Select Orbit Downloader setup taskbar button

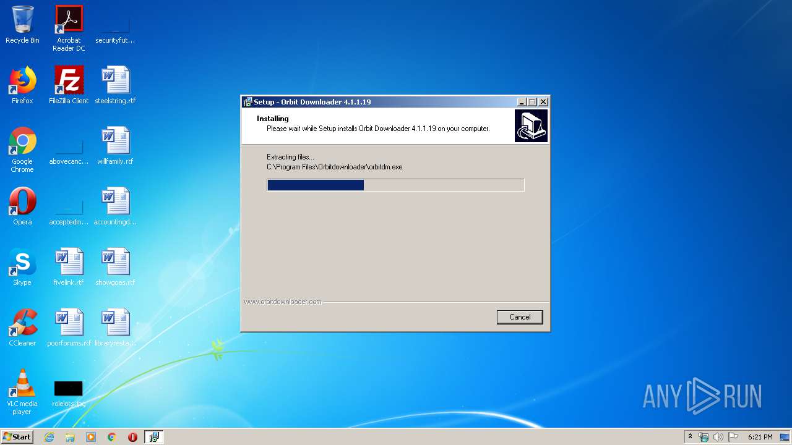(x=153, y=437)
